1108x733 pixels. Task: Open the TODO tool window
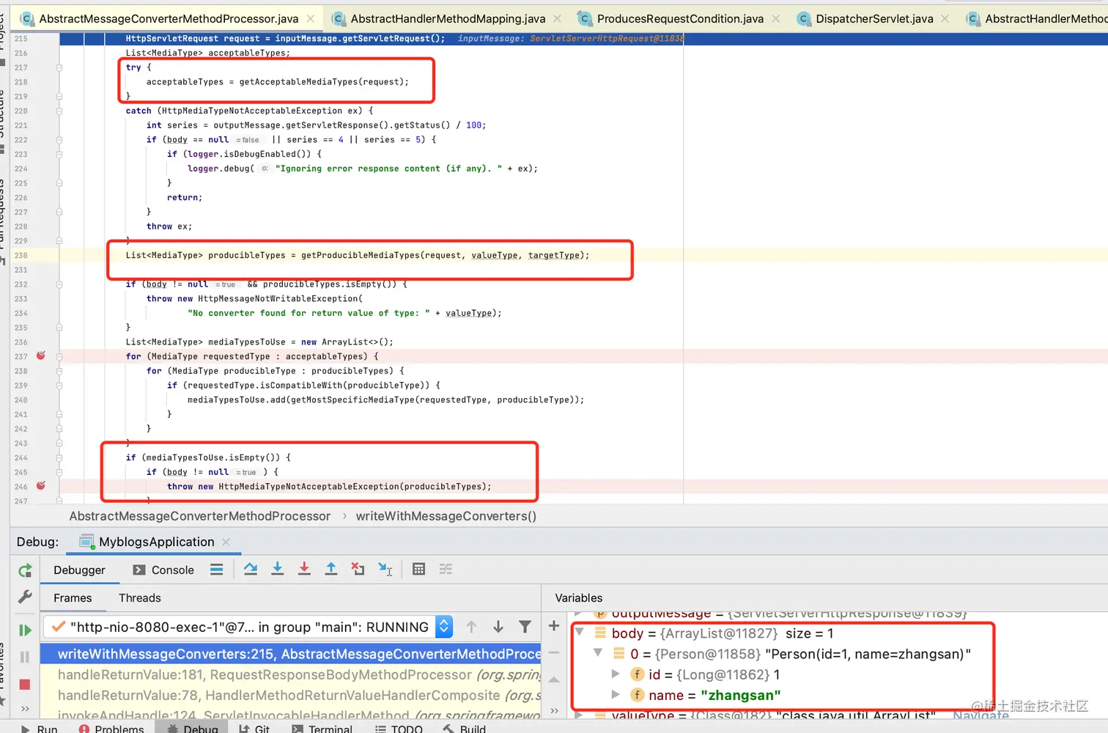click(x=399, y=728)
